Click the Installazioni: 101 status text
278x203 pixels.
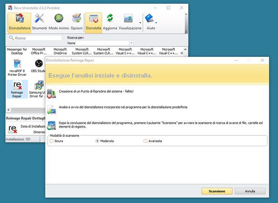coord(18,139)
